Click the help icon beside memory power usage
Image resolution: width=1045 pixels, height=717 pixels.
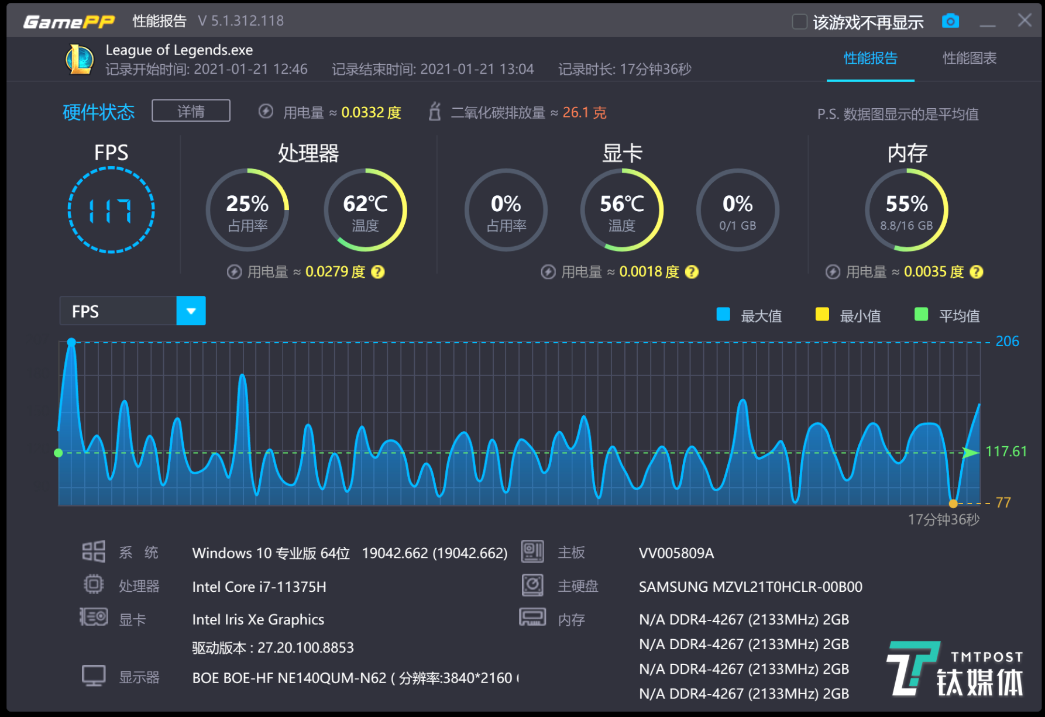977,272
